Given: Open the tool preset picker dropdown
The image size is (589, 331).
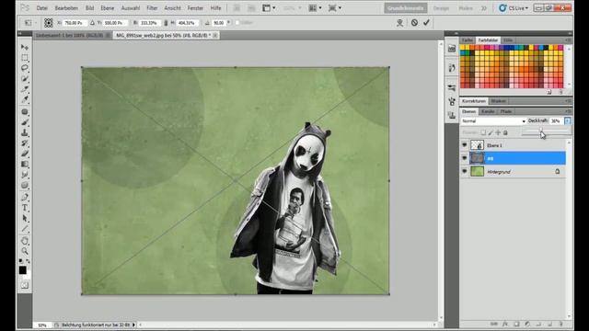Looking at the screenshot, I should pyautogui.click(x=30, y=23).
